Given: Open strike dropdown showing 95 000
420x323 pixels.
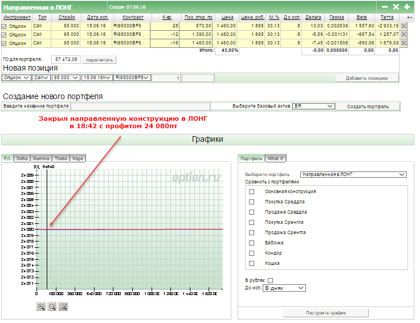Looking at the screenshot, I should point(66,77).
